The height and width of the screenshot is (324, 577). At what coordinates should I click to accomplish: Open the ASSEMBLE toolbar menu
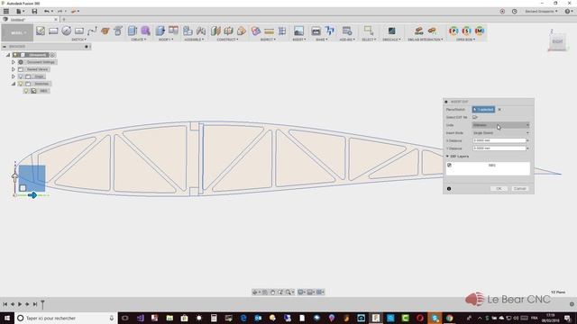pos(194,40)
